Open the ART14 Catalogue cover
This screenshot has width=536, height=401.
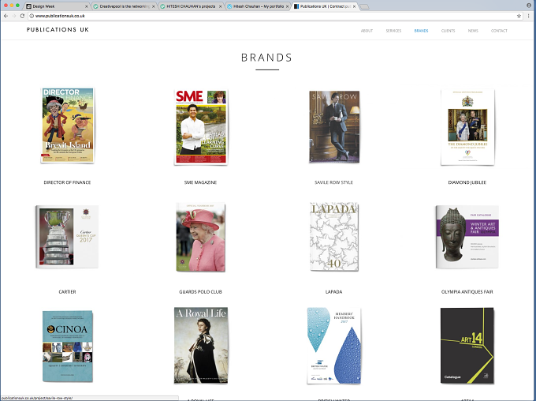(467, 346)
